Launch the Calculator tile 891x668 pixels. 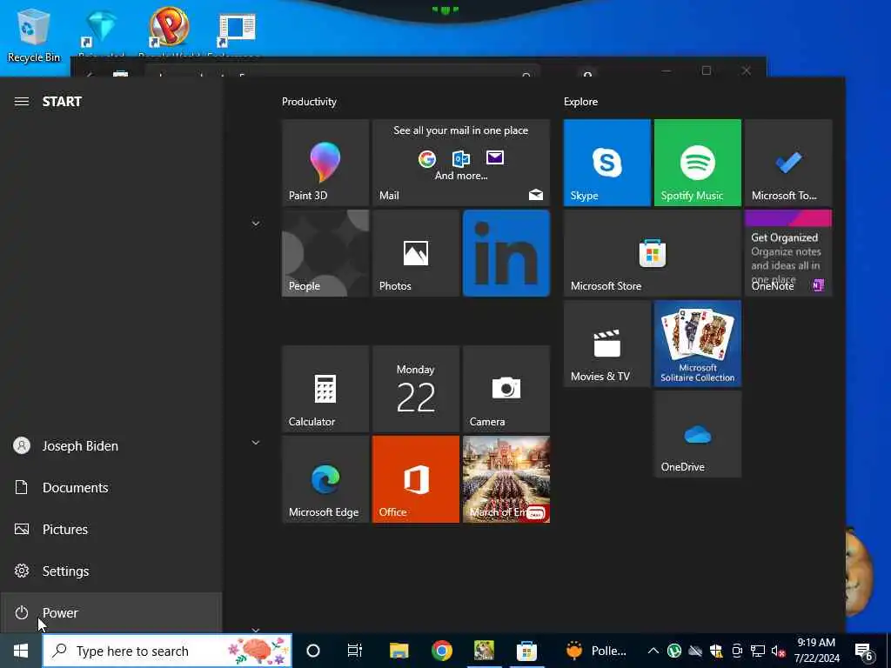[x=325, y=389]
